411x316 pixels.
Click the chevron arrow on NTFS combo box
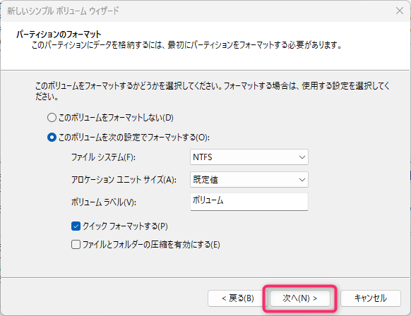(x=302, y=157)
